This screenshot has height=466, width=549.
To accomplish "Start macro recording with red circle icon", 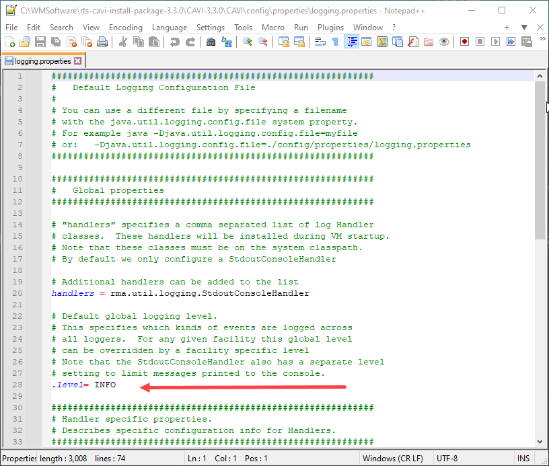I will click(464, 42).
